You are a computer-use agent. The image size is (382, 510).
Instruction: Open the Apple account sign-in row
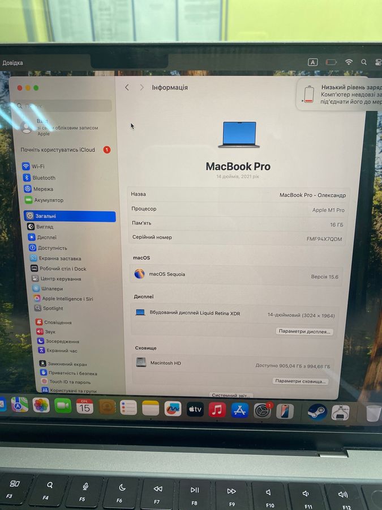click(x=62, y=127)
